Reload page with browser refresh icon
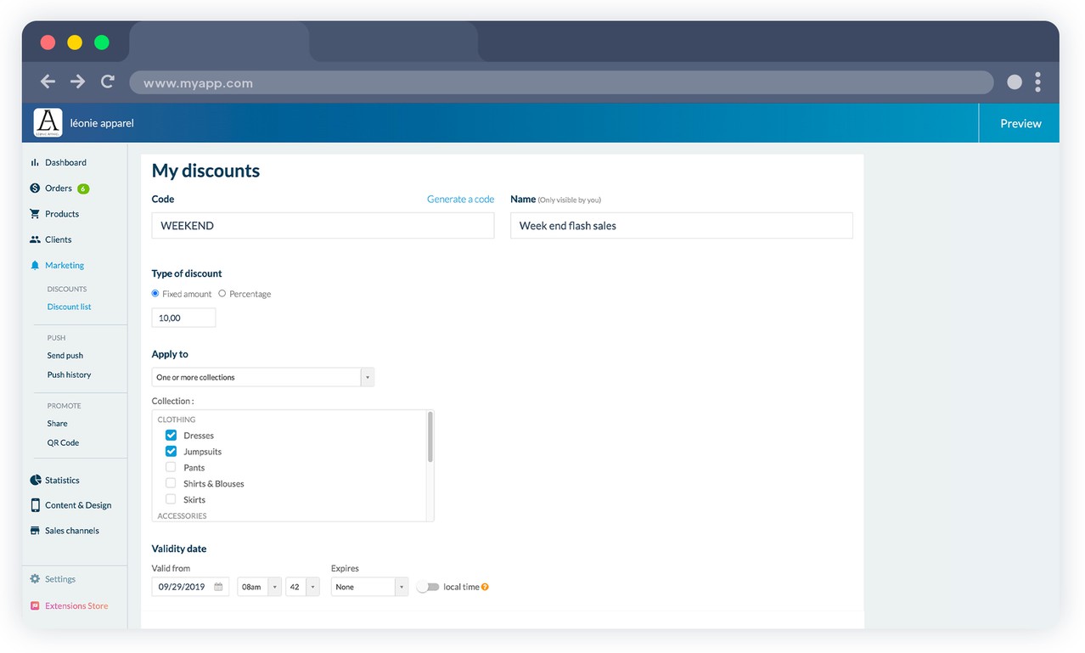The width and height of the screenshot is (1085, 653). coord(107,82)
